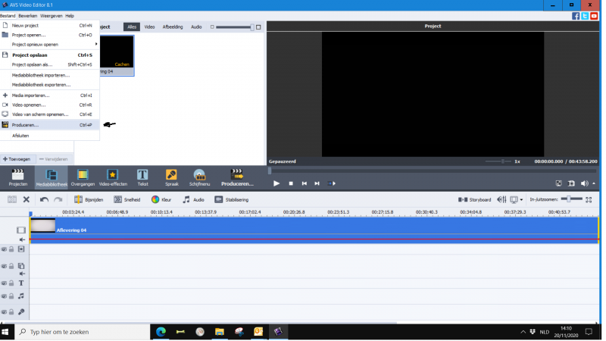Image resolution: width=606 pixels, height=341 pixels.
Task: Toggle eye visibility on the text track
Action: tap(4, 283)
